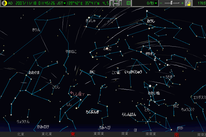Click the yellow number 8 icon

4,3
